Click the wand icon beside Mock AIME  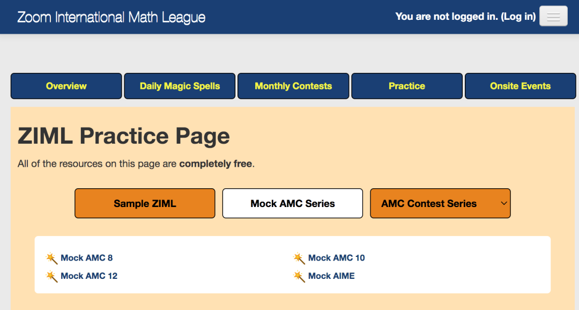click(299, 276)
